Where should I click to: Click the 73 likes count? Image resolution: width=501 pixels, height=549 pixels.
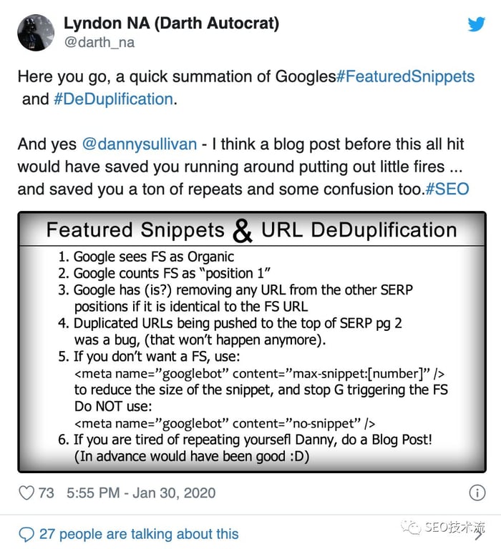[x=46, y=493]
